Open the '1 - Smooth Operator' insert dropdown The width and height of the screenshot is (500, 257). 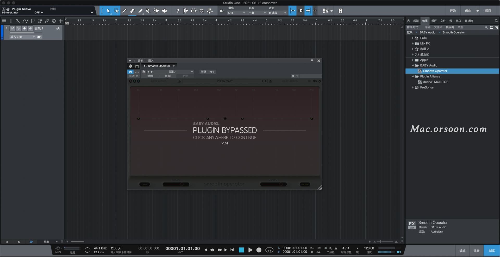tap(159, 66)
